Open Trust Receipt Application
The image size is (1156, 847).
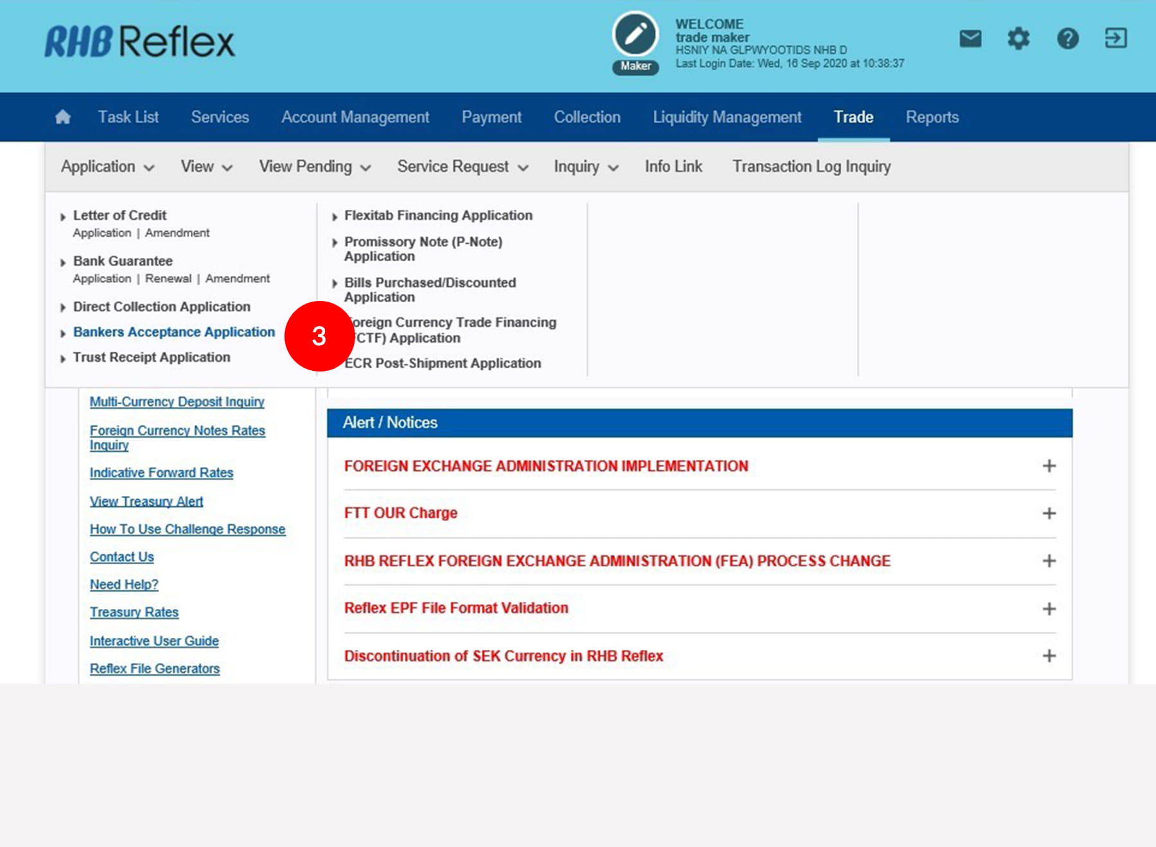[x=152, y=357]
